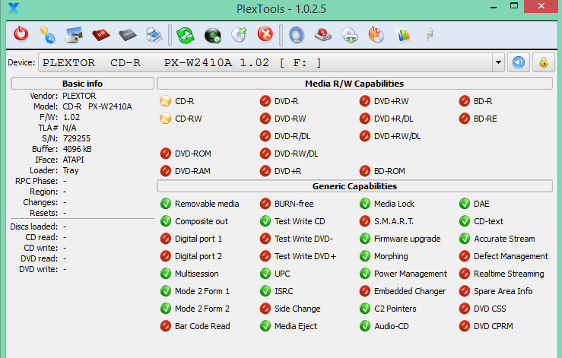
Task: Click the 'ATAPI' interface value
Action: [x=74, y=160]
